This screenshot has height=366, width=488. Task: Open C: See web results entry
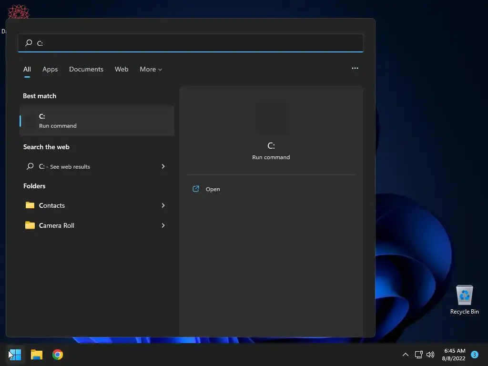click(x=97, y=166)
